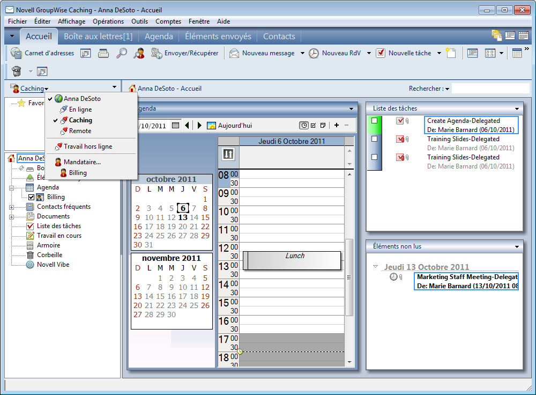This screenshot has width=536, height=395.
Task: Click the plus icon in Agenda toolbar
Action: coord(337,125)
